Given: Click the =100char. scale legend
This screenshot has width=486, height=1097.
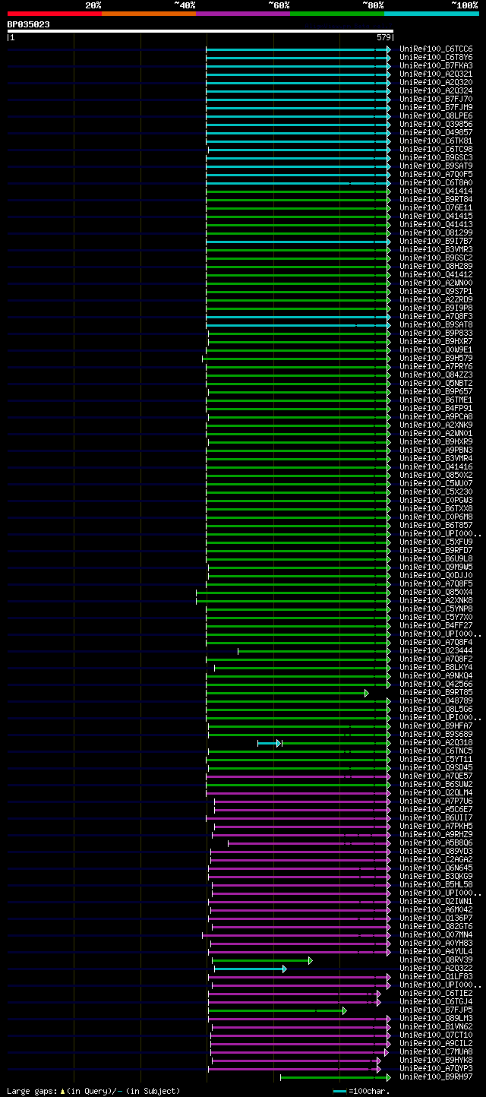Looking at the screenshot, I should 361,1091.
